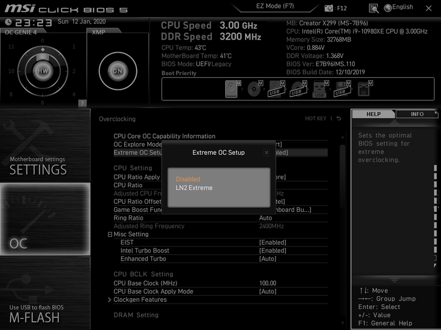Switch to the HELP tab
Image resolution: width=441 pixels, height=330 pixels.
374,114
